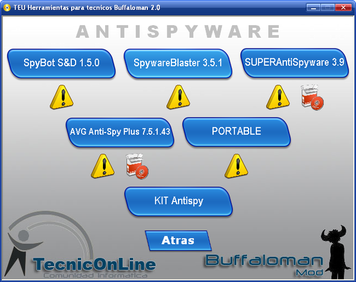Click the warning icon under SpyBot S&D
The image size is (356, 282).
[x=62, y=97]
